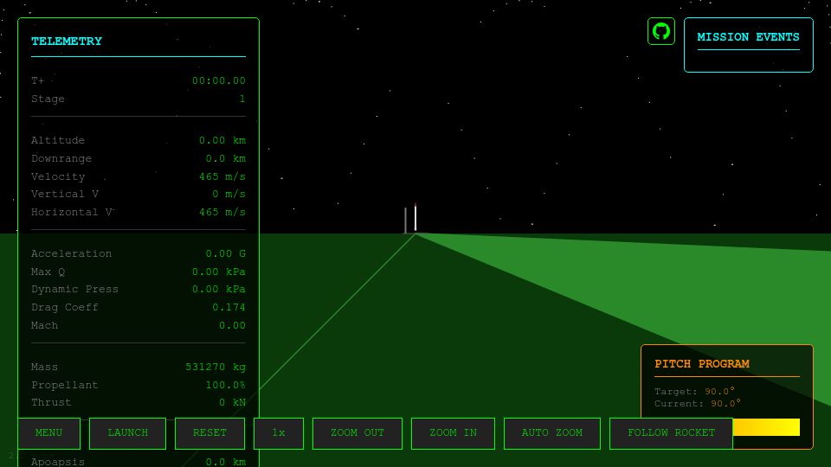Viewport: 831px width, 467px height.
Task: Click the MISSION EVENTS panel header
Action: (x=748, y=37)
